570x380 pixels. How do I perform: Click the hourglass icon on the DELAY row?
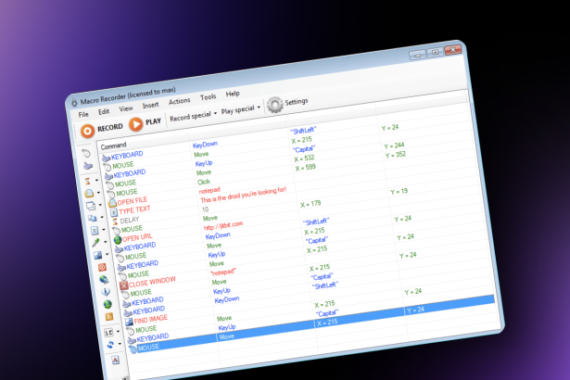(x=115, y=222)
